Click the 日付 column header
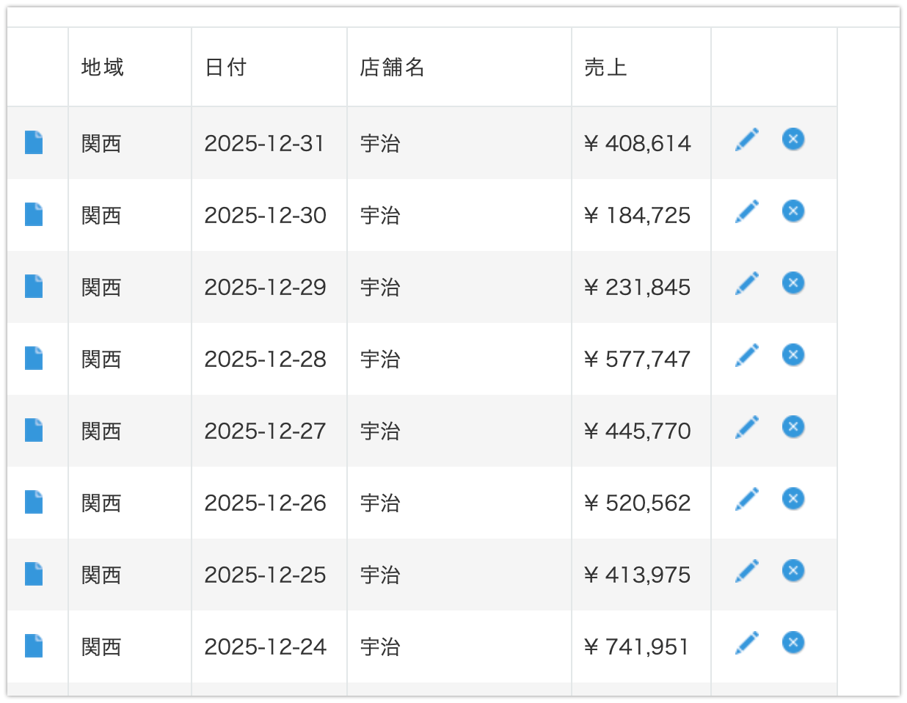Image resolution: width=907 pixels, height=703 pixels. pos(225,68)
